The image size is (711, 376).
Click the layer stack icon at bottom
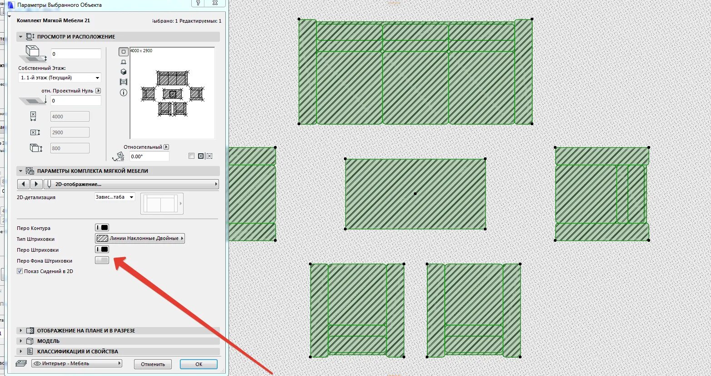pyautogui.click(x=21, y=363)
